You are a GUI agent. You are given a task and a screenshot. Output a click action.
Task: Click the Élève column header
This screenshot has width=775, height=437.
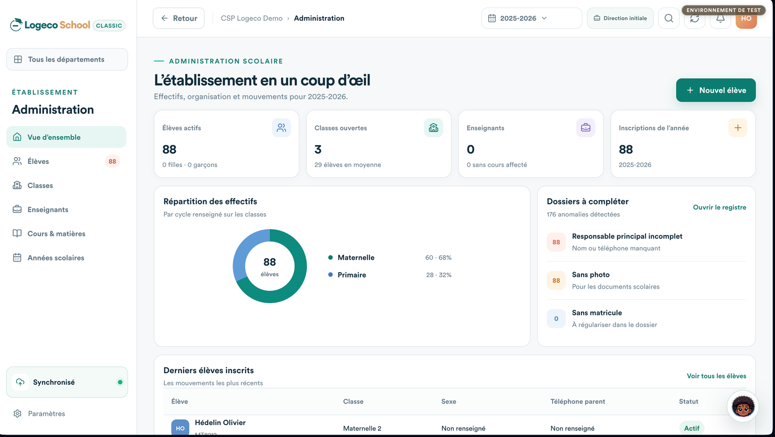click(x=180, y=402)
